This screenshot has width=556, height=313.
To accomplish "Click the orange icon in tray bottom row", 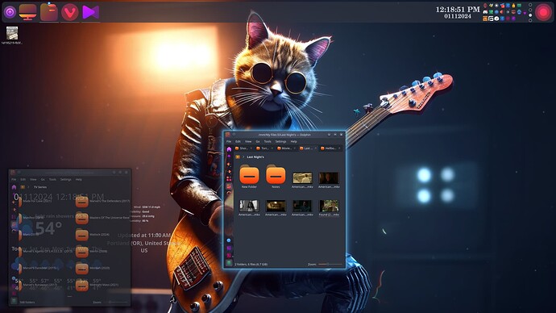I will 485,19.
